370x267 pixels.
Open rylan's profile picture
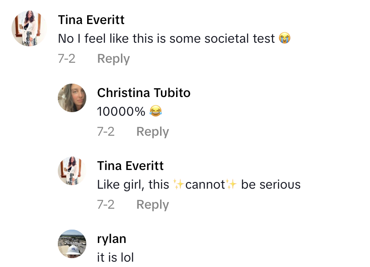click(72, 244)
